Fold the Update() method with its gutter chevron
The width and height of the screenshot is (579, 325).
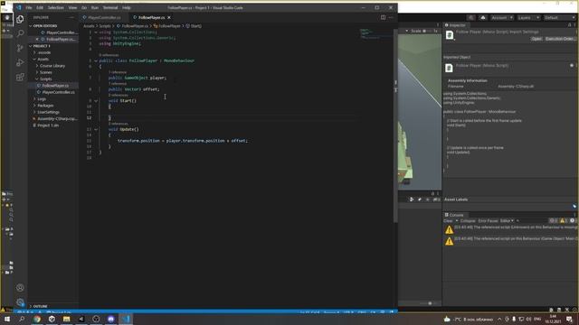[96, 129]
